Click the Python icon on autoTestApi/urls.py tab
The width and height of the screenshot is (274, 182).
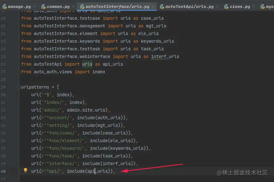[x=162, y=7]
